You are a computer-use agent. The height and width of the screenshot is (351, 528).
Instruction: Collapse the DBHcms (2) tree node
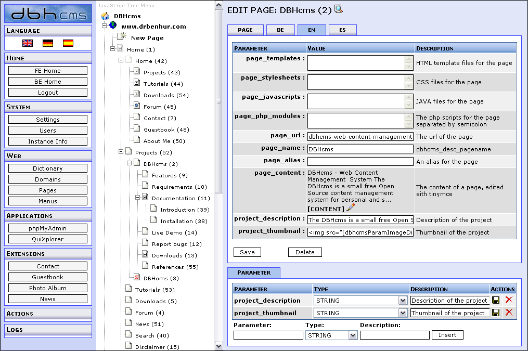tap(129, 163)
